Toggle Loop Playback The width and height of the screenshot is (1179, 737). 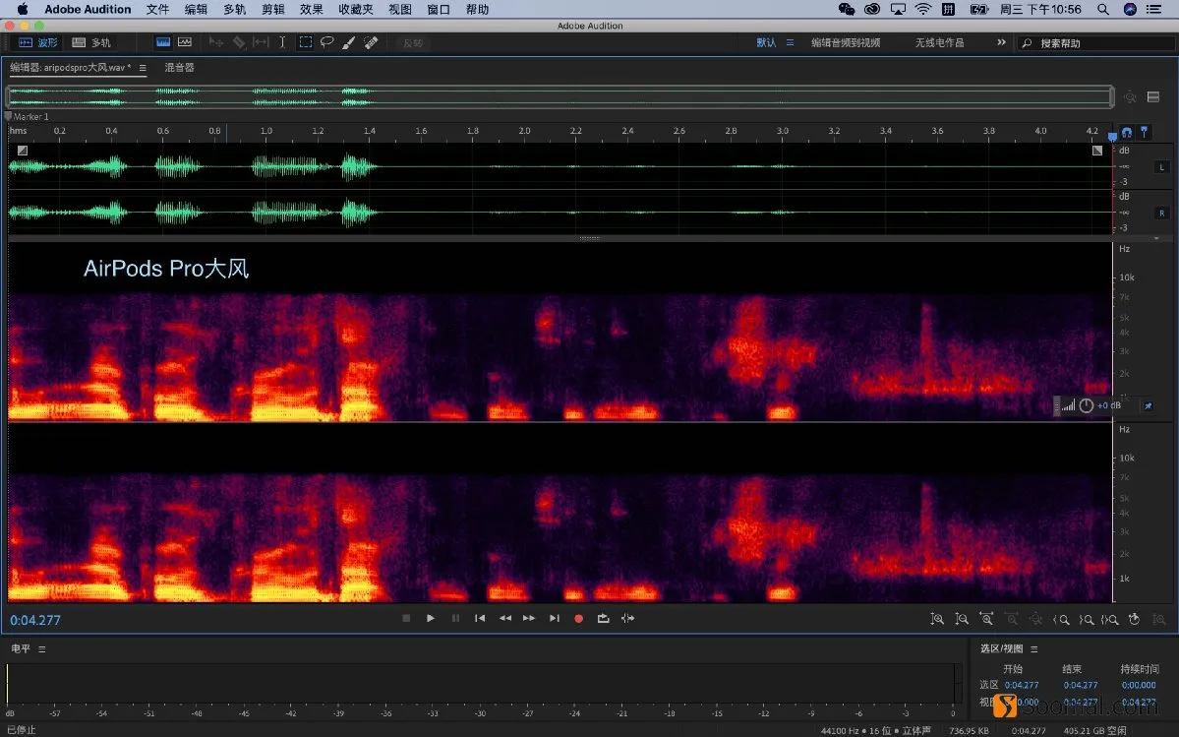[603, 618]
